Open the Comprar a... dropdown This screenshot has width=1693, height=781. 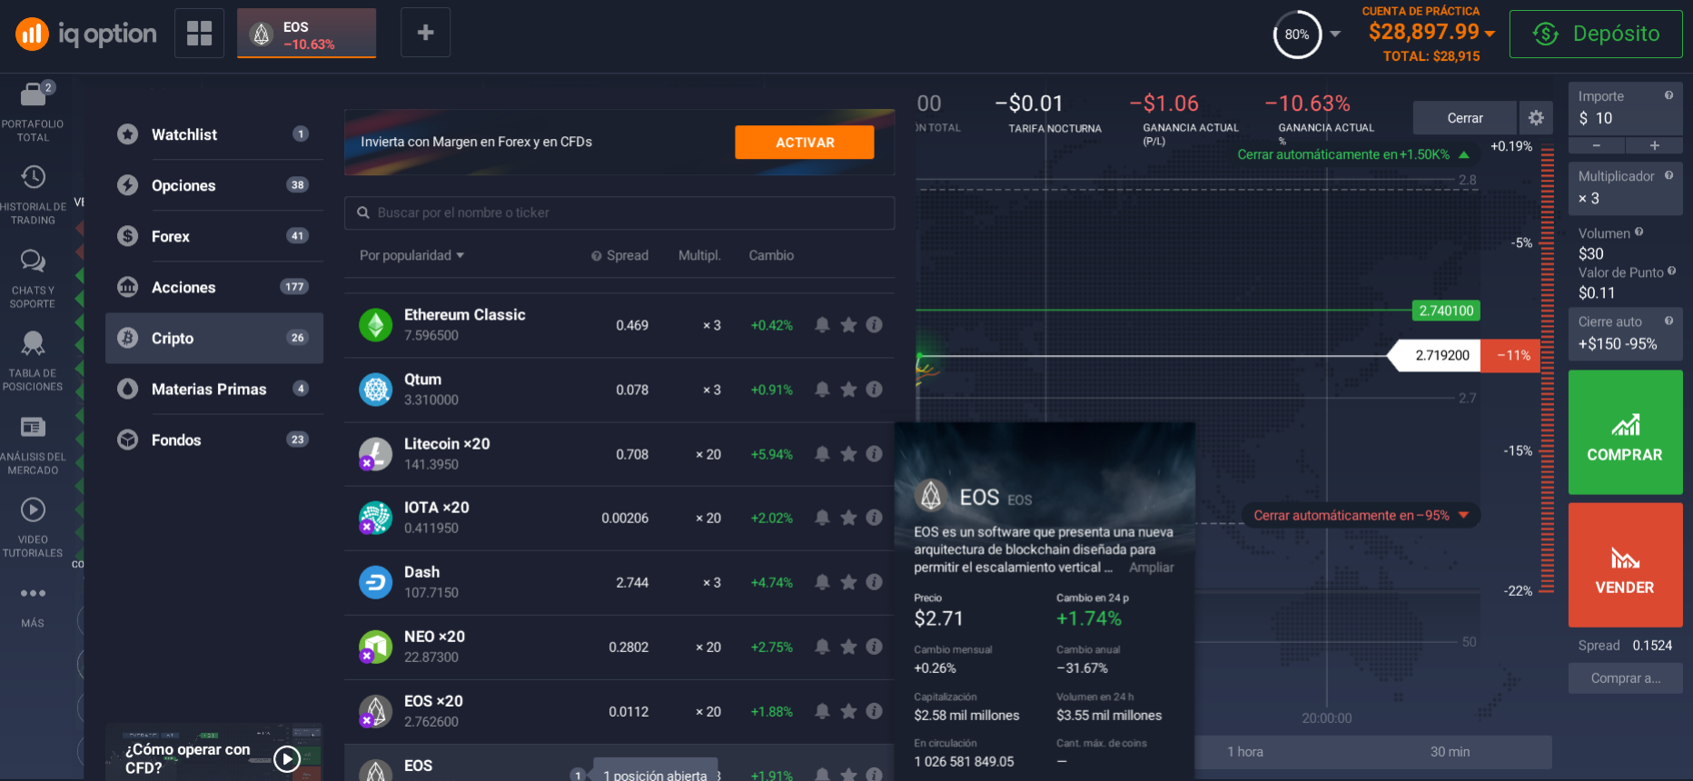click(x=1625, y=678)
